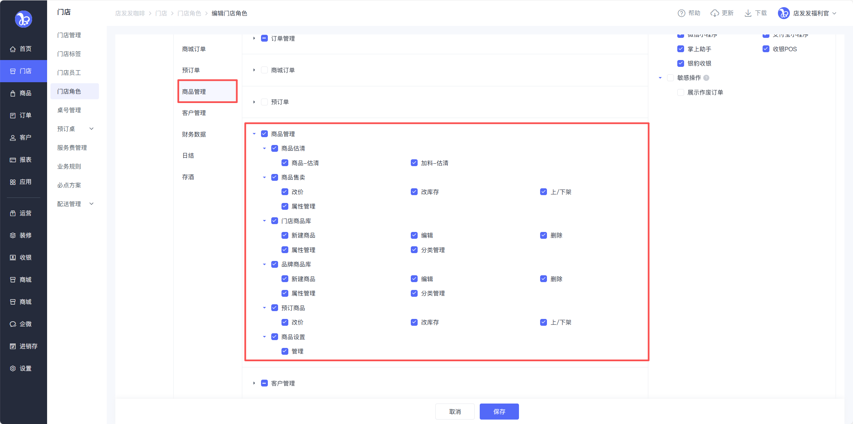Open the Reports (报表) sidebar icon
Screen dimensions: 853x424
13,160
